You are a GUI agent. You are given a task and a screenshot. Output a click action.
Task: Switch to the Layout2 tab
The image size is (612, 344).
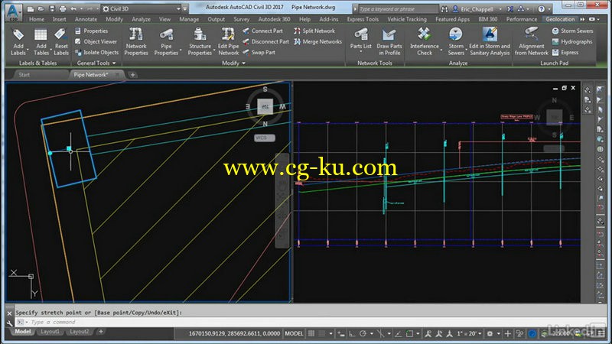[x=80, y=332]
